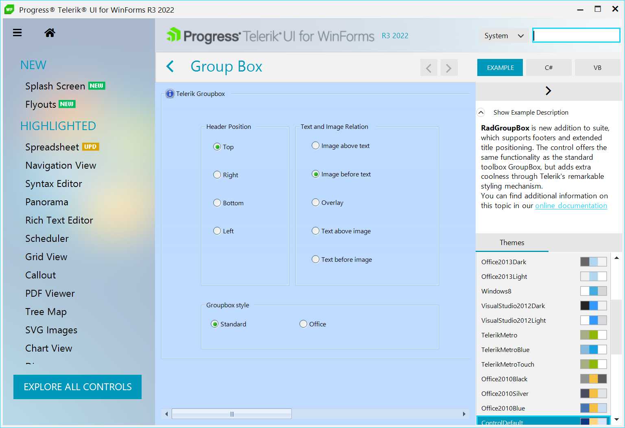The height and width of the screenshot is (428, 625).
Task: Open SVG Images demo
Action: click(51, 330)
